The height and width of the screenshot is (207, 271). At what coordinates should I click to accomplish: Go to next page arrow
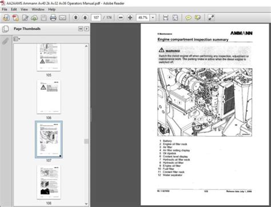click(85, 18)
